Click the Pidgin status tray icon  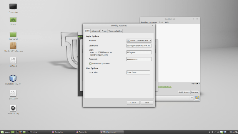pos(222,132)
